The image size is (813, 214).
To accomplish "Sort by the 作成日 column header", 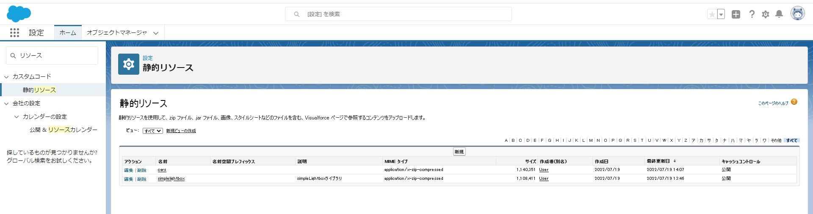I will pos(601,161).
